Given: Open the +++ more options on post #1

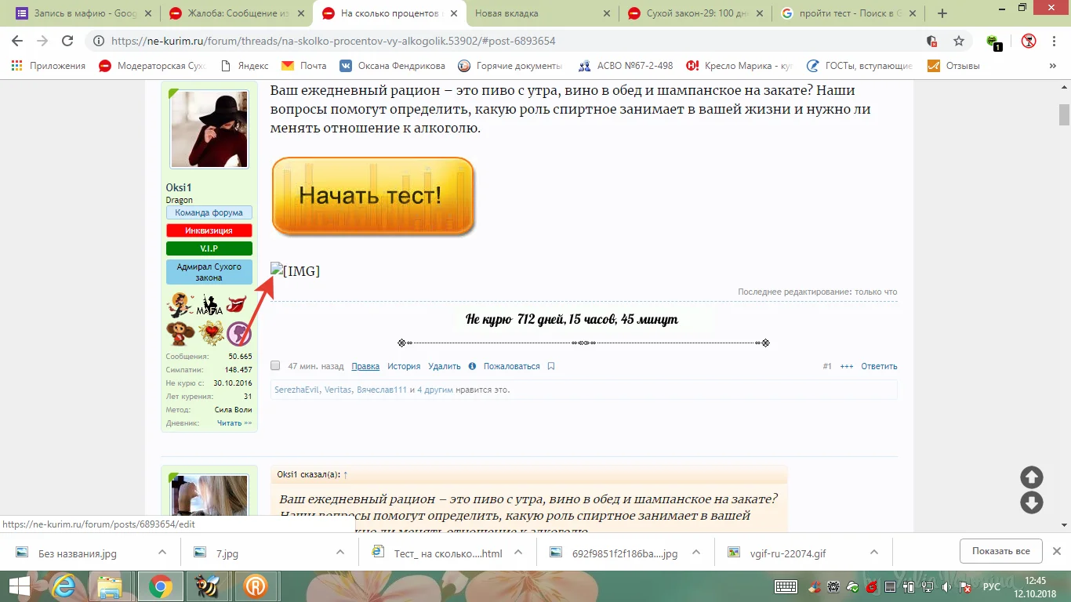Looking at the screenshot, I should (x=847, y=366).
